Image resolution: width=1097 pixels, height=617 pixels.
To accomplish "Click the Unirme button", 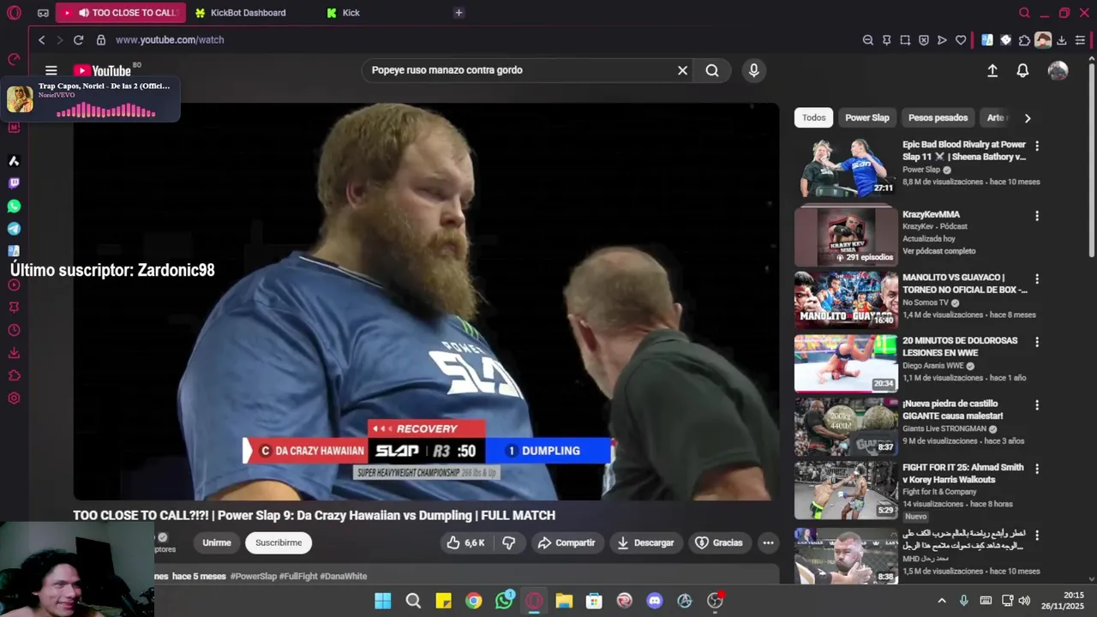I will point(217,542).
